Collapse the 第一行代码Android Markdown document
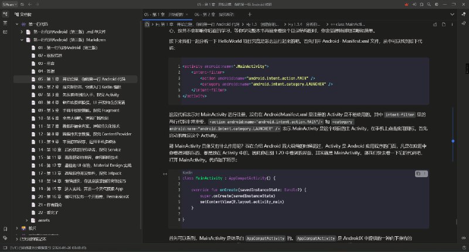469x252 pixels. click(x=22, y=40)
